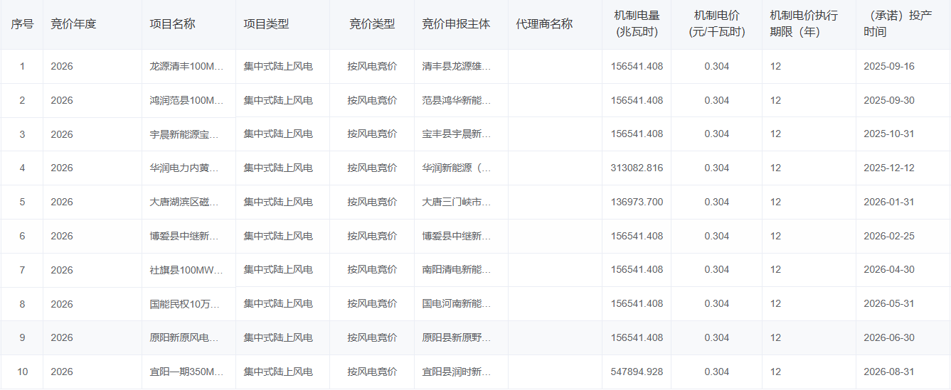Click the date 2025-09-30
This screenshot has height=390, width=951.
pyautogui.click(x=889, y=101)
